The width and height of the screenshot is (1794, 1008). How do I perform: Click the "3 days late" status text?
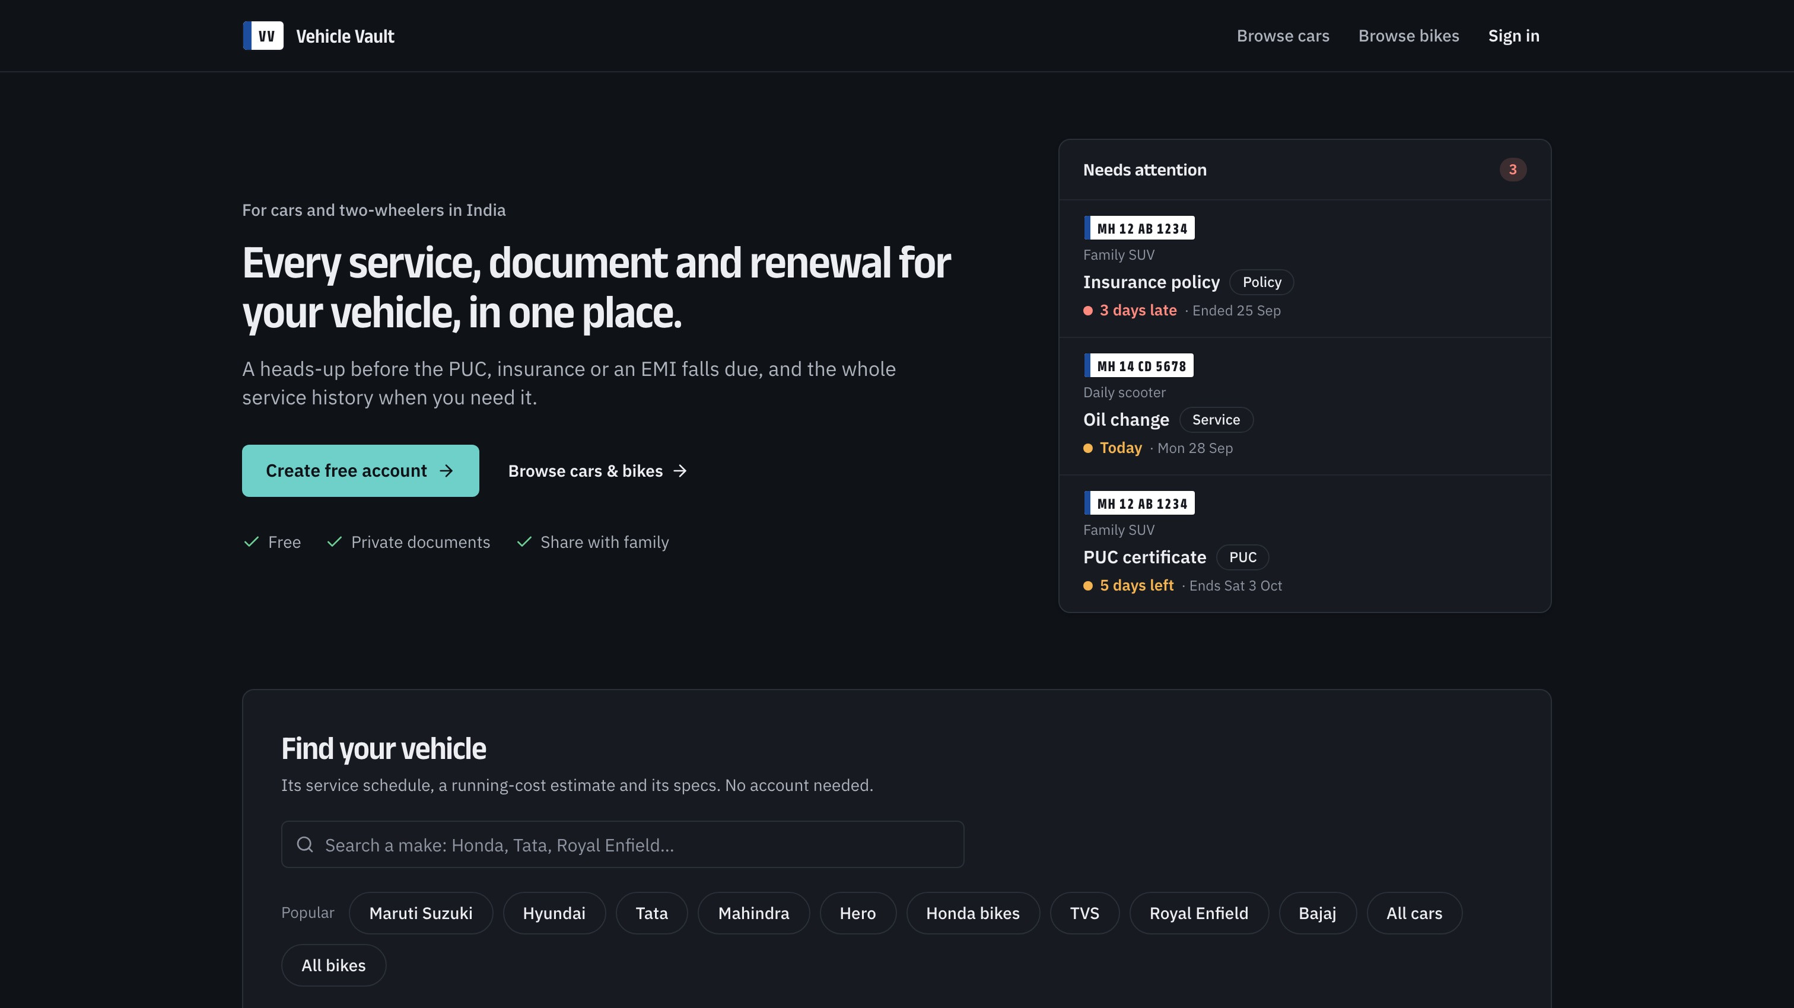(1138, 311)
